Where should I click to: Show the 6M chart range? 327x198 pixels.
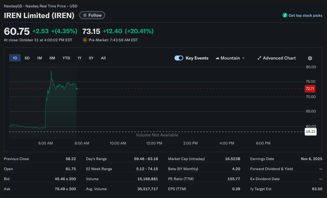tap(52, 58)
